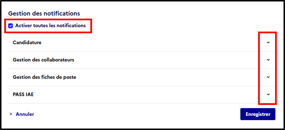Click the Gestion des notifications heading

(44, 14)
